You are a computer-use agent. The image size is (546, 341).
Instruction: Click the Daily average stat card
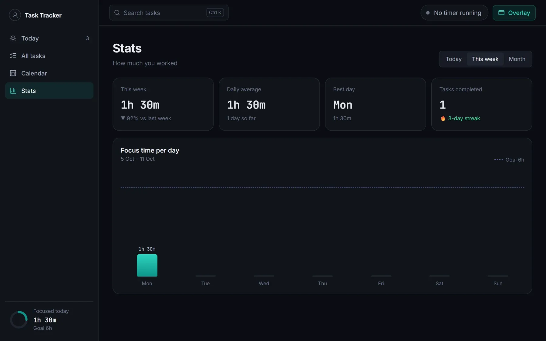pos(269,104)
